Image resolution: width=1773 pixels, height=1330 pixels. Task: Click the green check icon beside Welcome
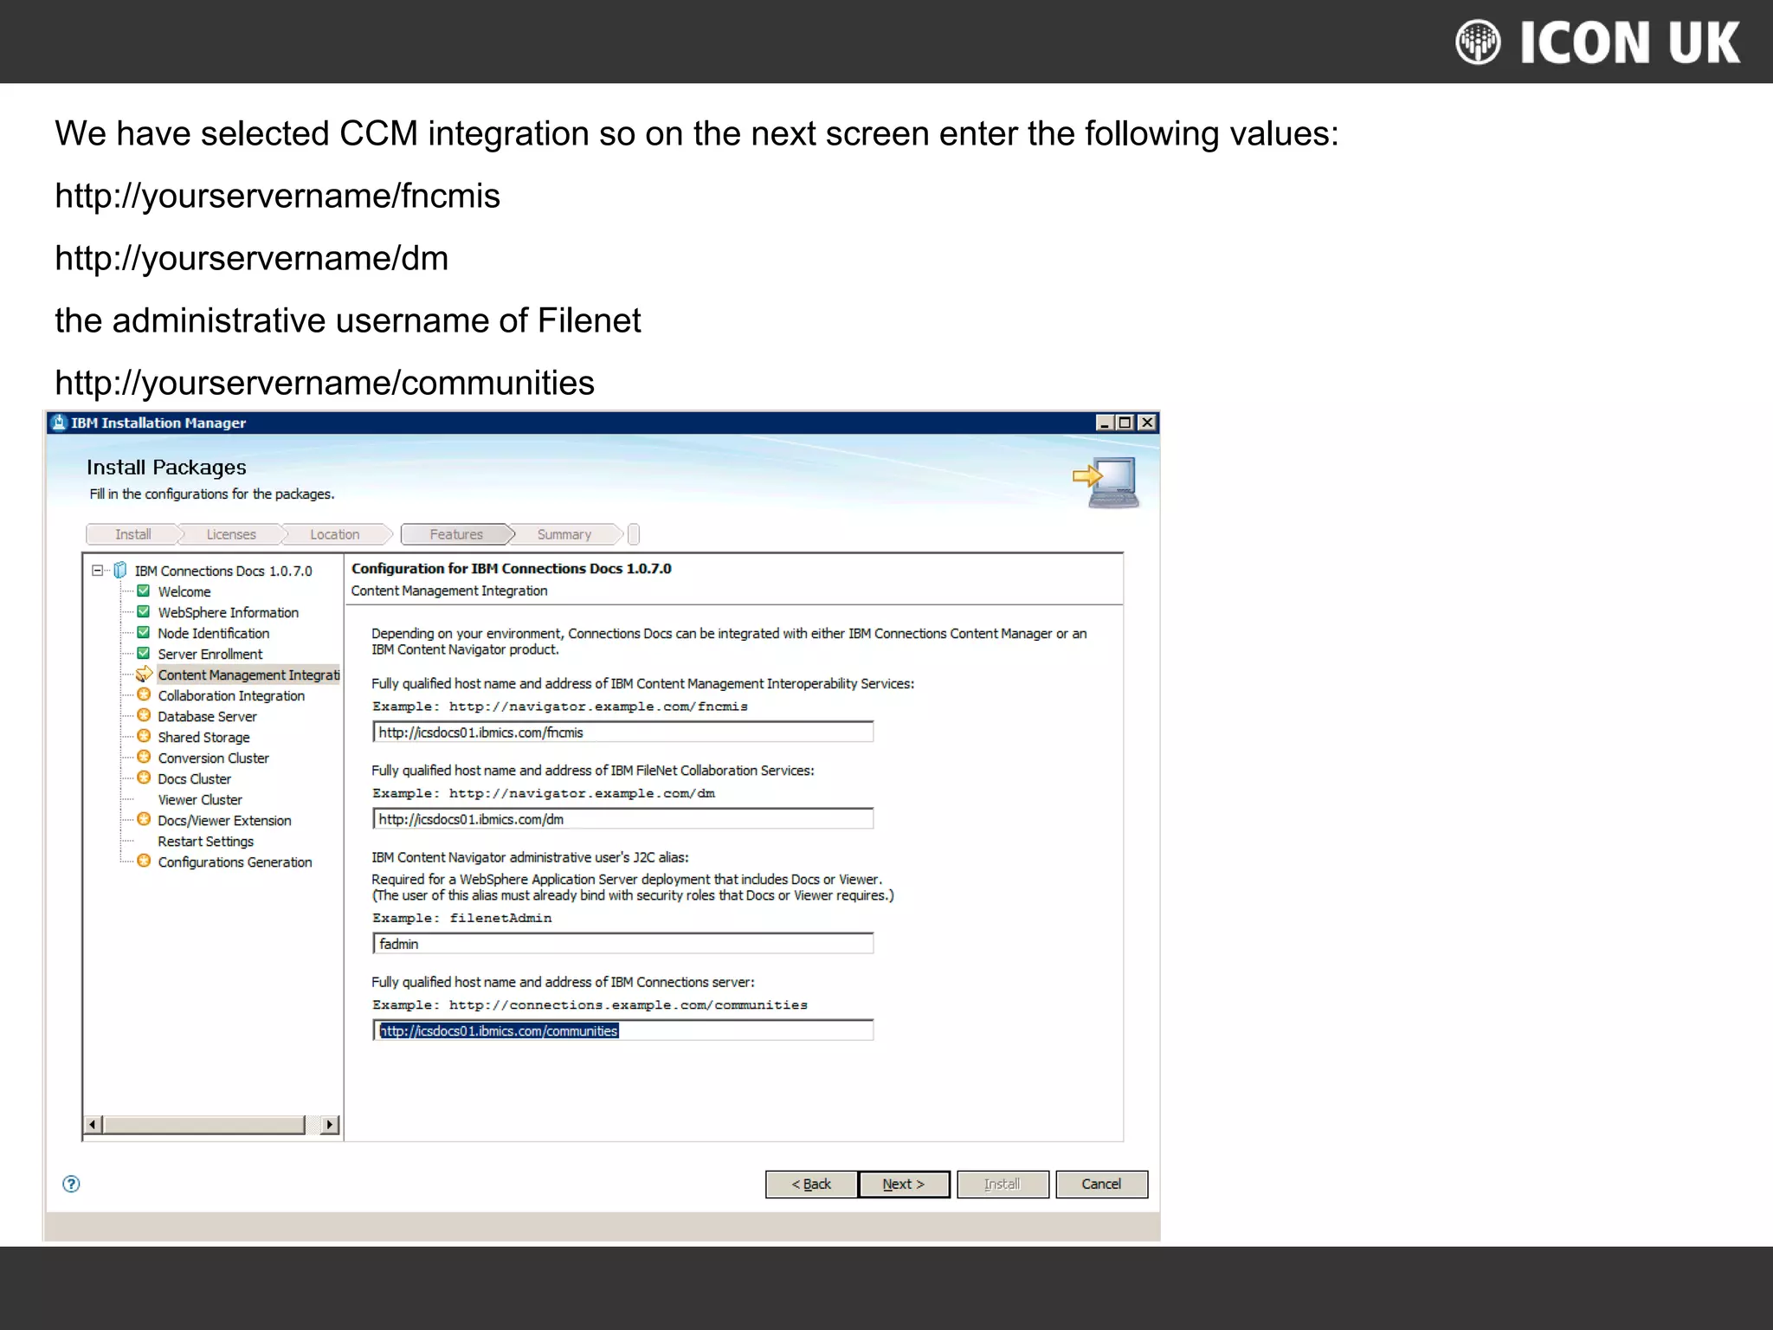[144, 591]
